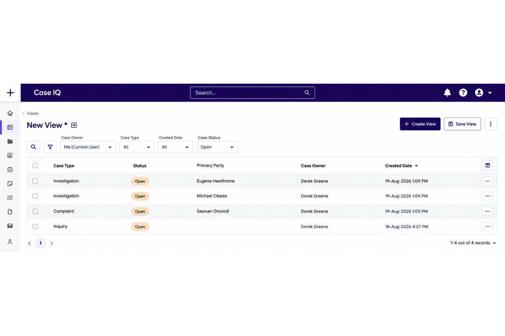The height and width of the screenshot is (336, 505).
Task: Go to page 1 in pagination
Action: click(x=40, y=243)
